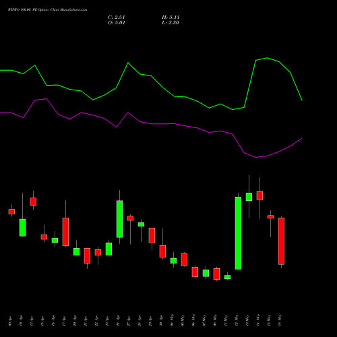The image size is (337, 337).
Task: Click the tallest green candlestick on 12 May
Action: [238, 233]
